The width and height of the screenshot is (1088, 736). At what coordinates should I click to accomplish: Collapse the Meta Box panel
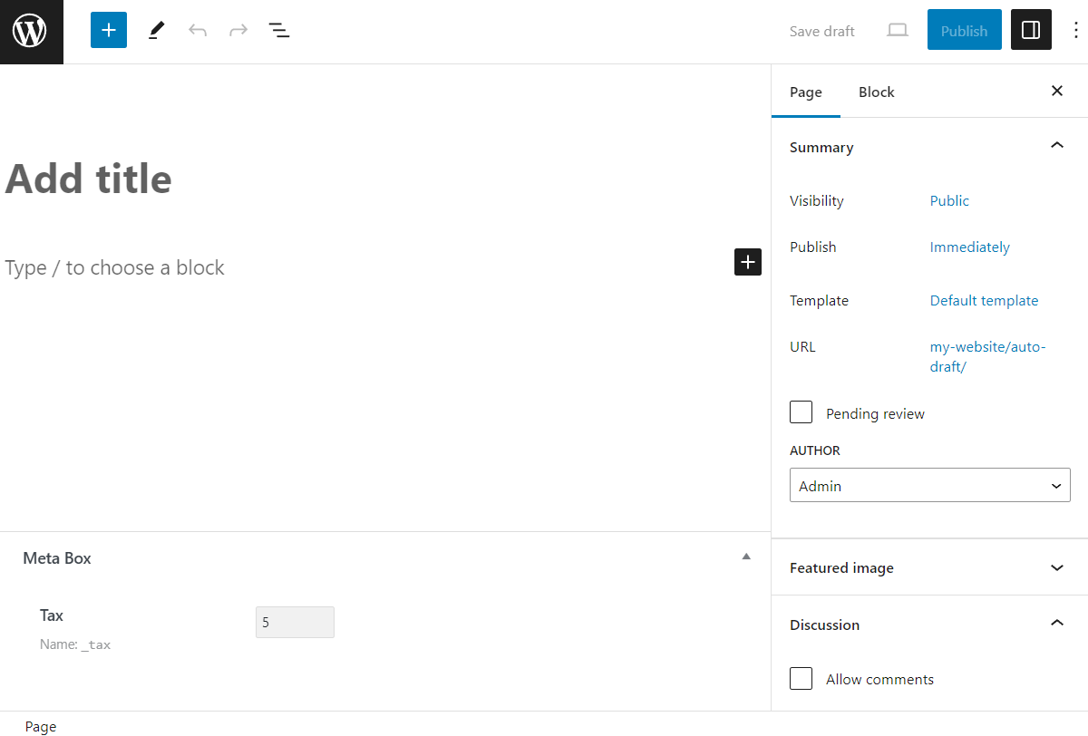click(745, 556)
